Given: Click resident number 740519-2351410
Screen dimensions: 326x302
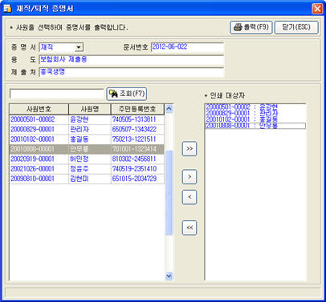Looking at the screenshot, I should pyautogui.click(x=134, y=169).
